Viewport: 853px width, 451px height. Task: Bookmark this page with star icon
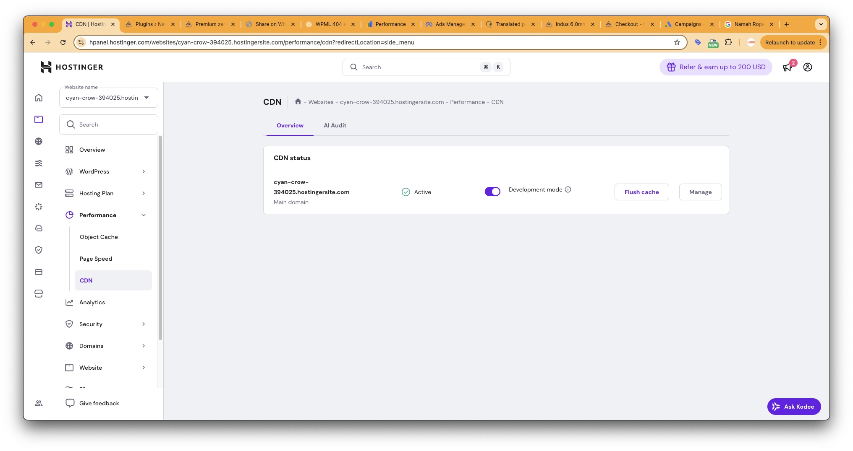tap(677, 42)
